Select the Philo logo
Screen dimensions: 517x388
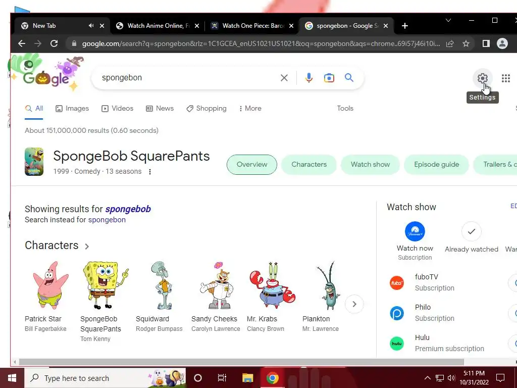click(x=397, y=313)
